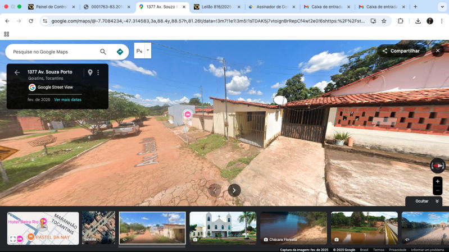Open the downloads icon
The image size is (449, 252).
[x=418, y=21]
